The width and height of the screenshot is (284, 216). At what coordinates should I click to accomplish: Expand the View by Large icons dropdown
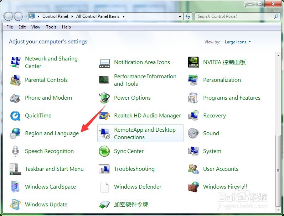coord(238,42)
